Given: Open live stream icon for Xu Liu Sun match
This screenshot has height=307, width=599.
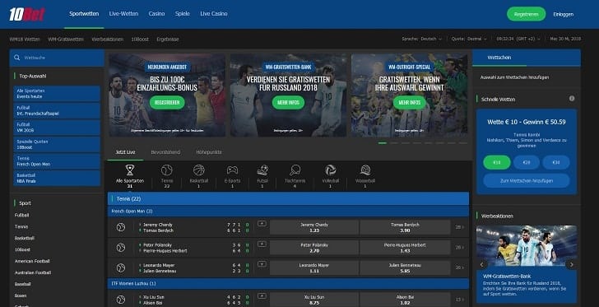Looking at the screenshot, I should [262, 295].
